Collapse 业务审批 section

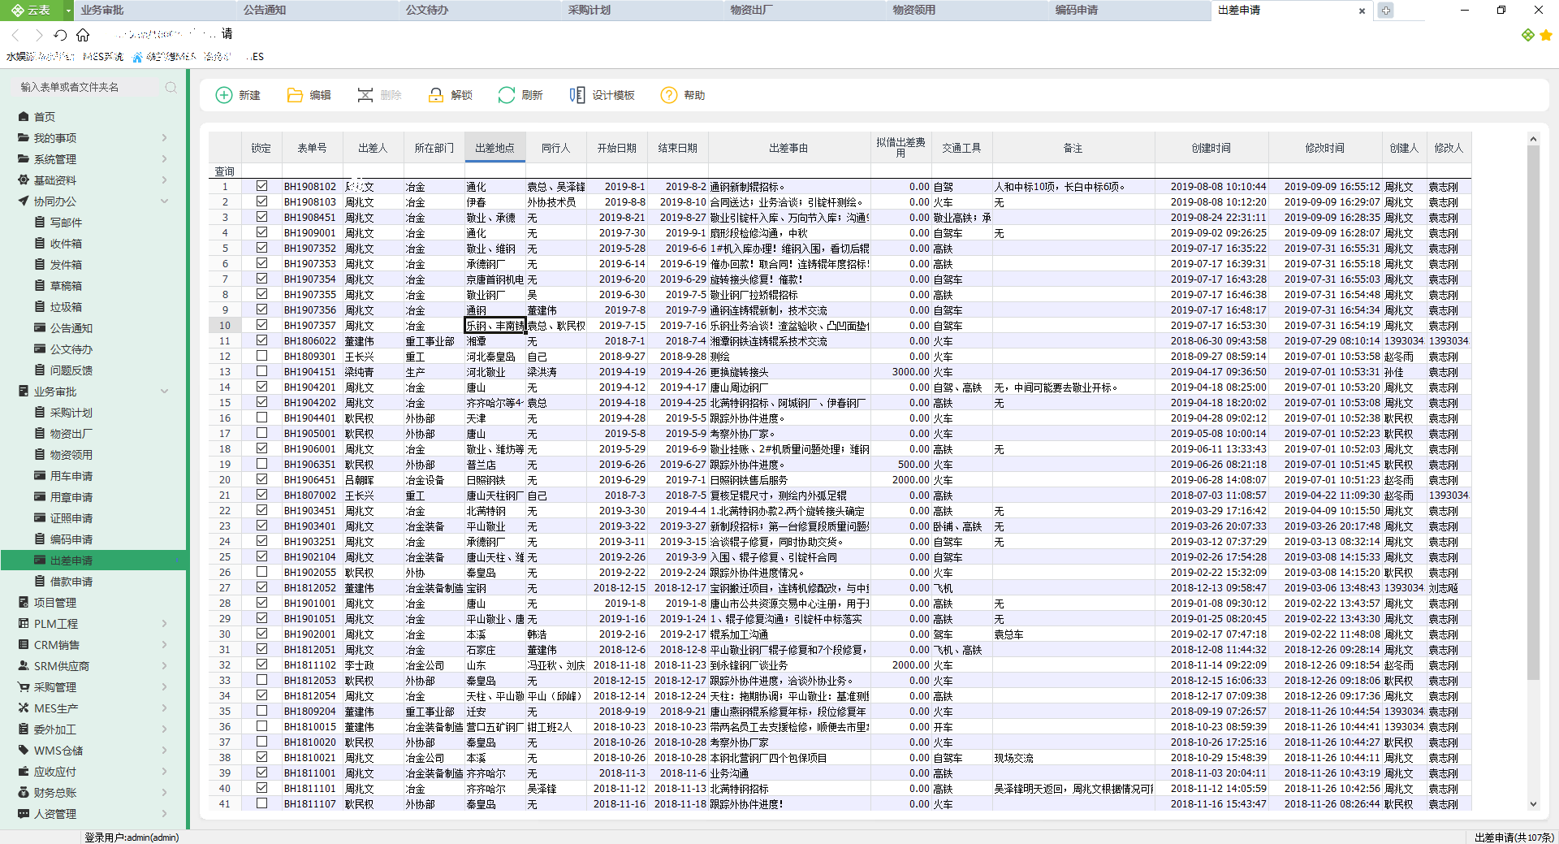(164, 392)
